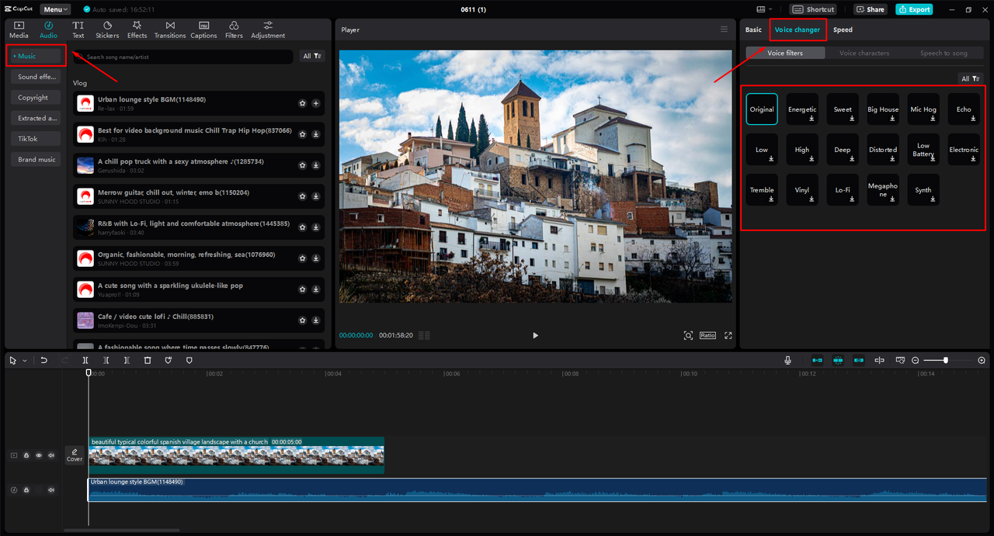Open the Menu dropdown in title bar

[x=55, y=9]
